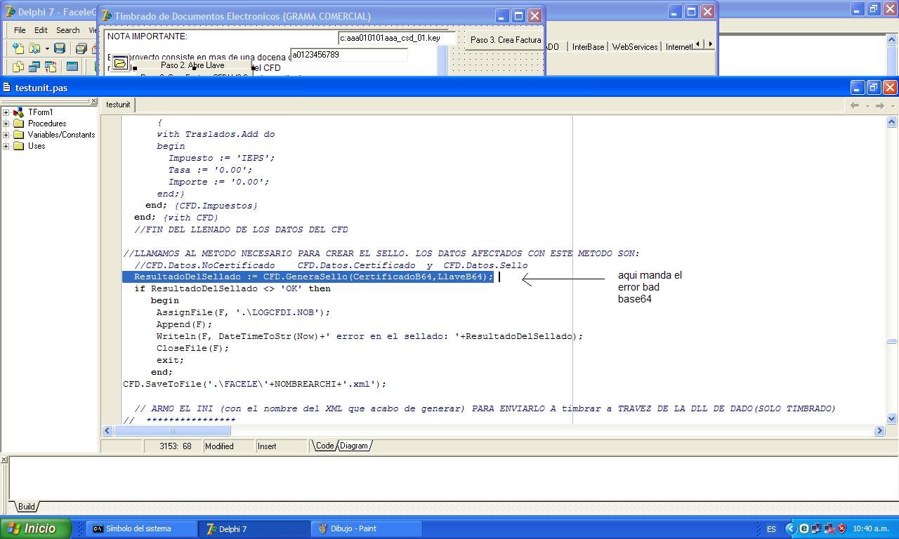Select the Build messages tab
This screenshot has width=899, height=539.
coord(26,507)
